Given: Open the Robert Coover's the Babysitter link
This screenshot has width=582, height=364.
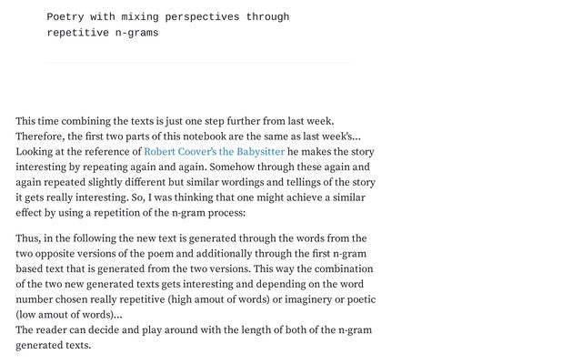Looking at the screenshot, I should (x=214, y=152).
